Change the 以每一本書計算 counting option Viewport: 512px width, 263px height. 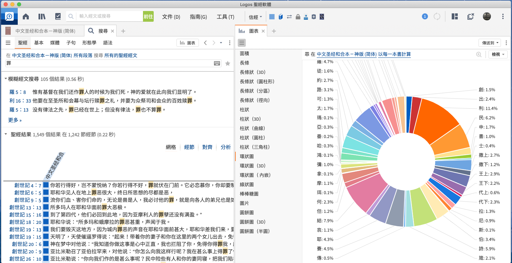[394, 54]
